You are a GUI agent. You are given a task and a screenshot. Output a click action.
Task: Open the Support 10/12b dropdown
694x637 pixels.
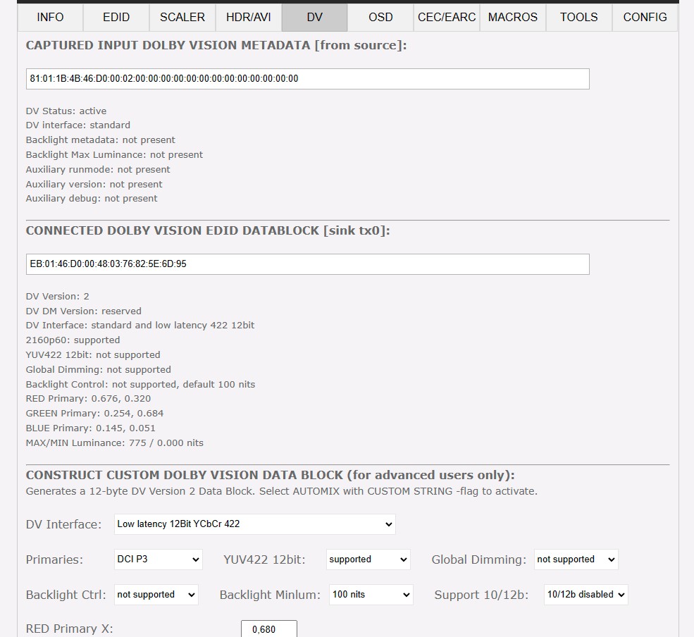tap(586, 595)
